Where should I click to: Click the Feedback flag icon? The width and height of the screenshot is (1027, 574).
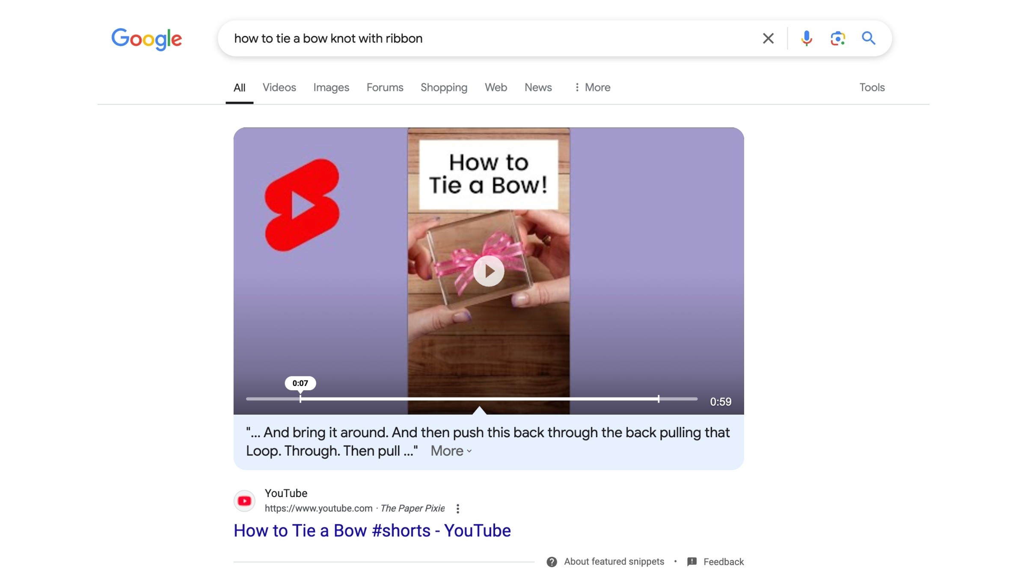(692, 562)
